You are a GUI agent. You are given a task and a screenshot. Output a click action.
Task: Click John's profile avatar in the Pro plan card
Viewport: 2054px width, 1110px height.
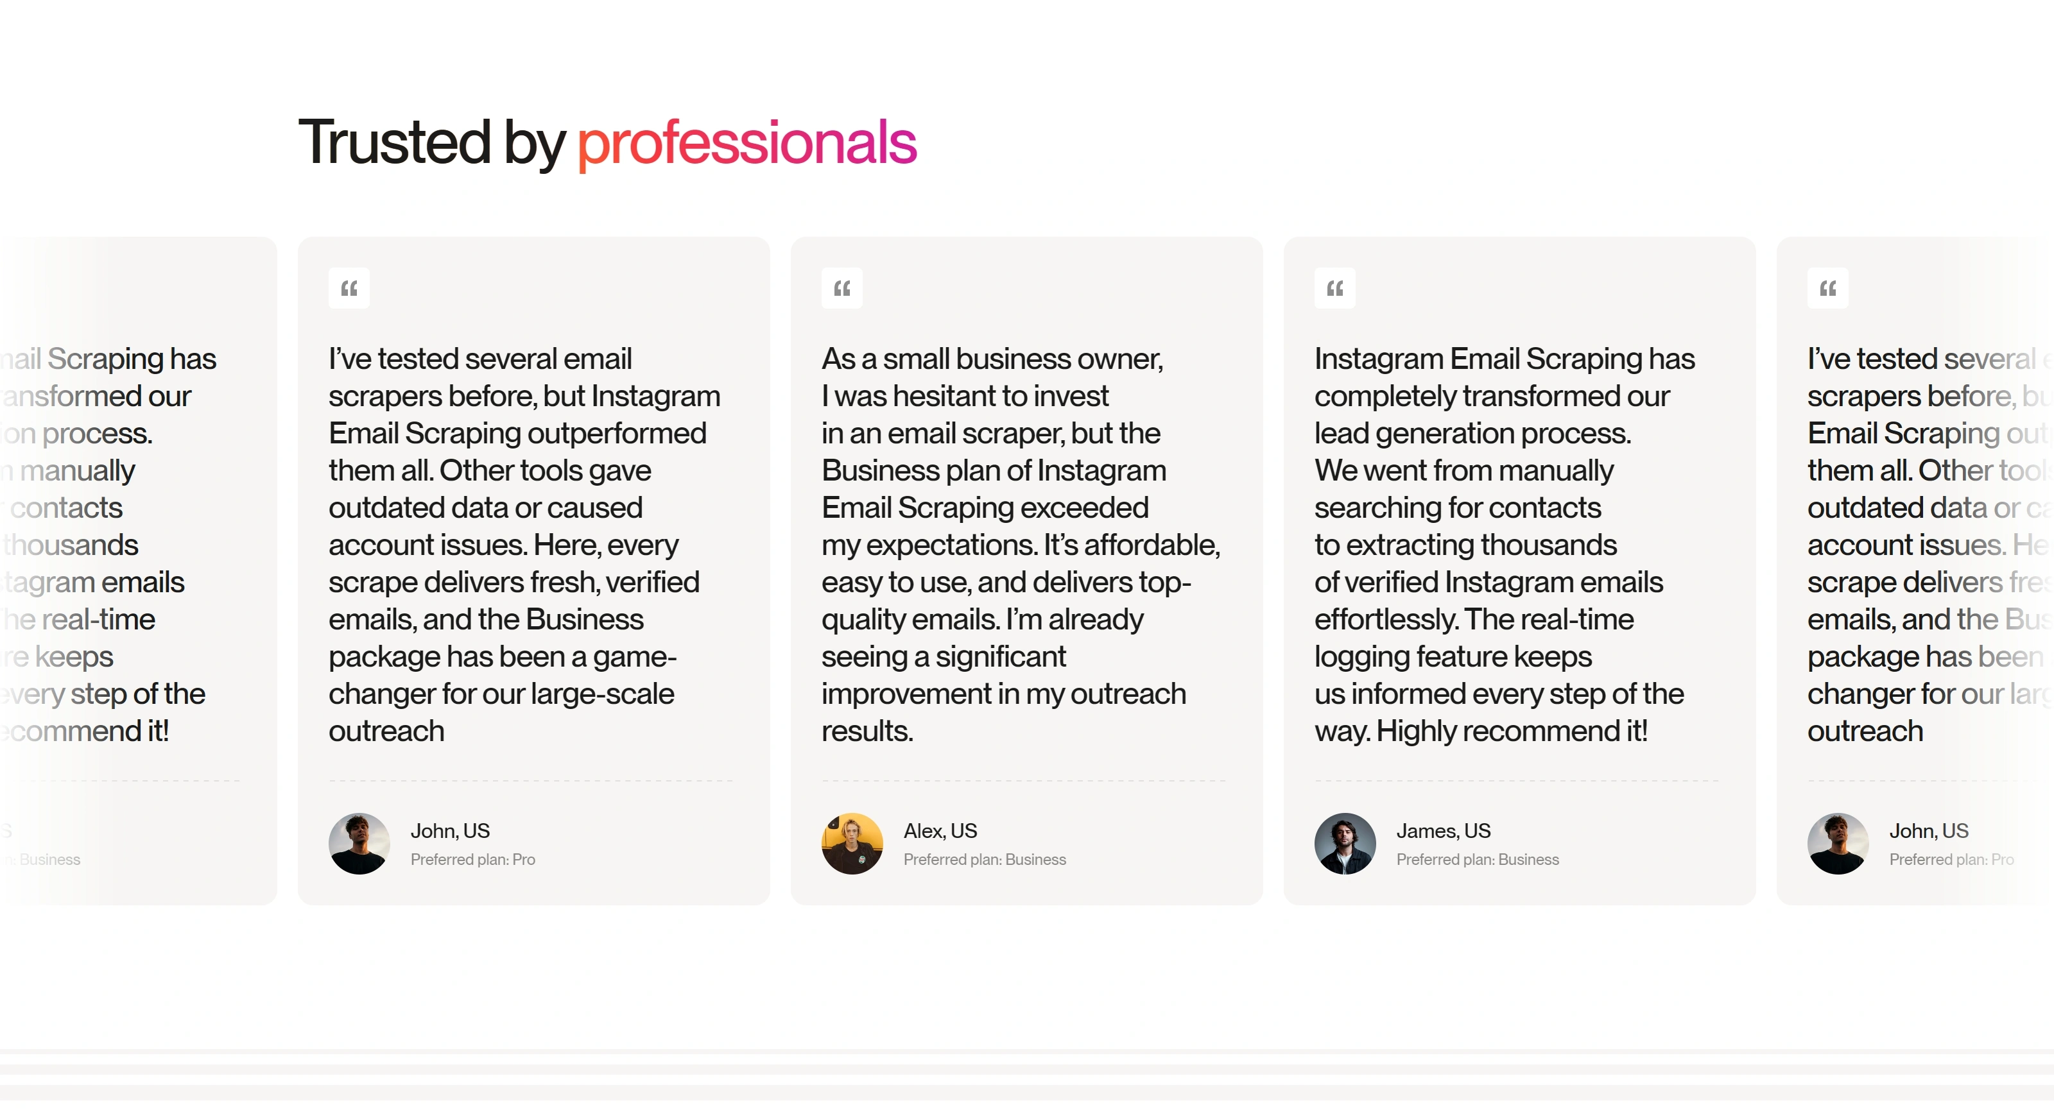coord(359,844)
